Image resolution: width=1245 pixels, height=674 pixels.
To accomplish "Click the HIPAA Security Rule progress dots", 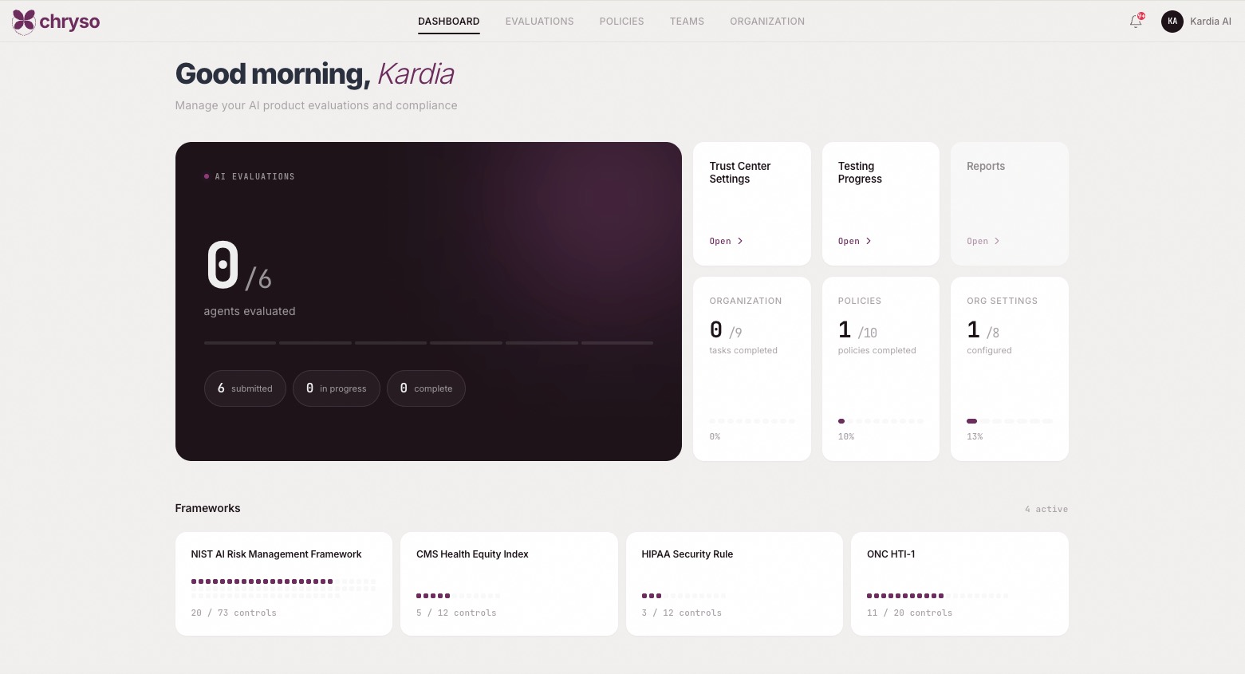I will point(684,596).
